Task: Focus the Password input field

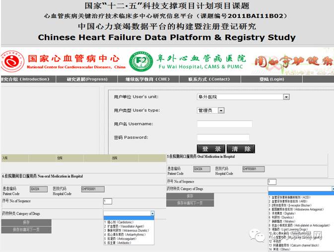Action: pyautogui.click(x=223, y=137)
